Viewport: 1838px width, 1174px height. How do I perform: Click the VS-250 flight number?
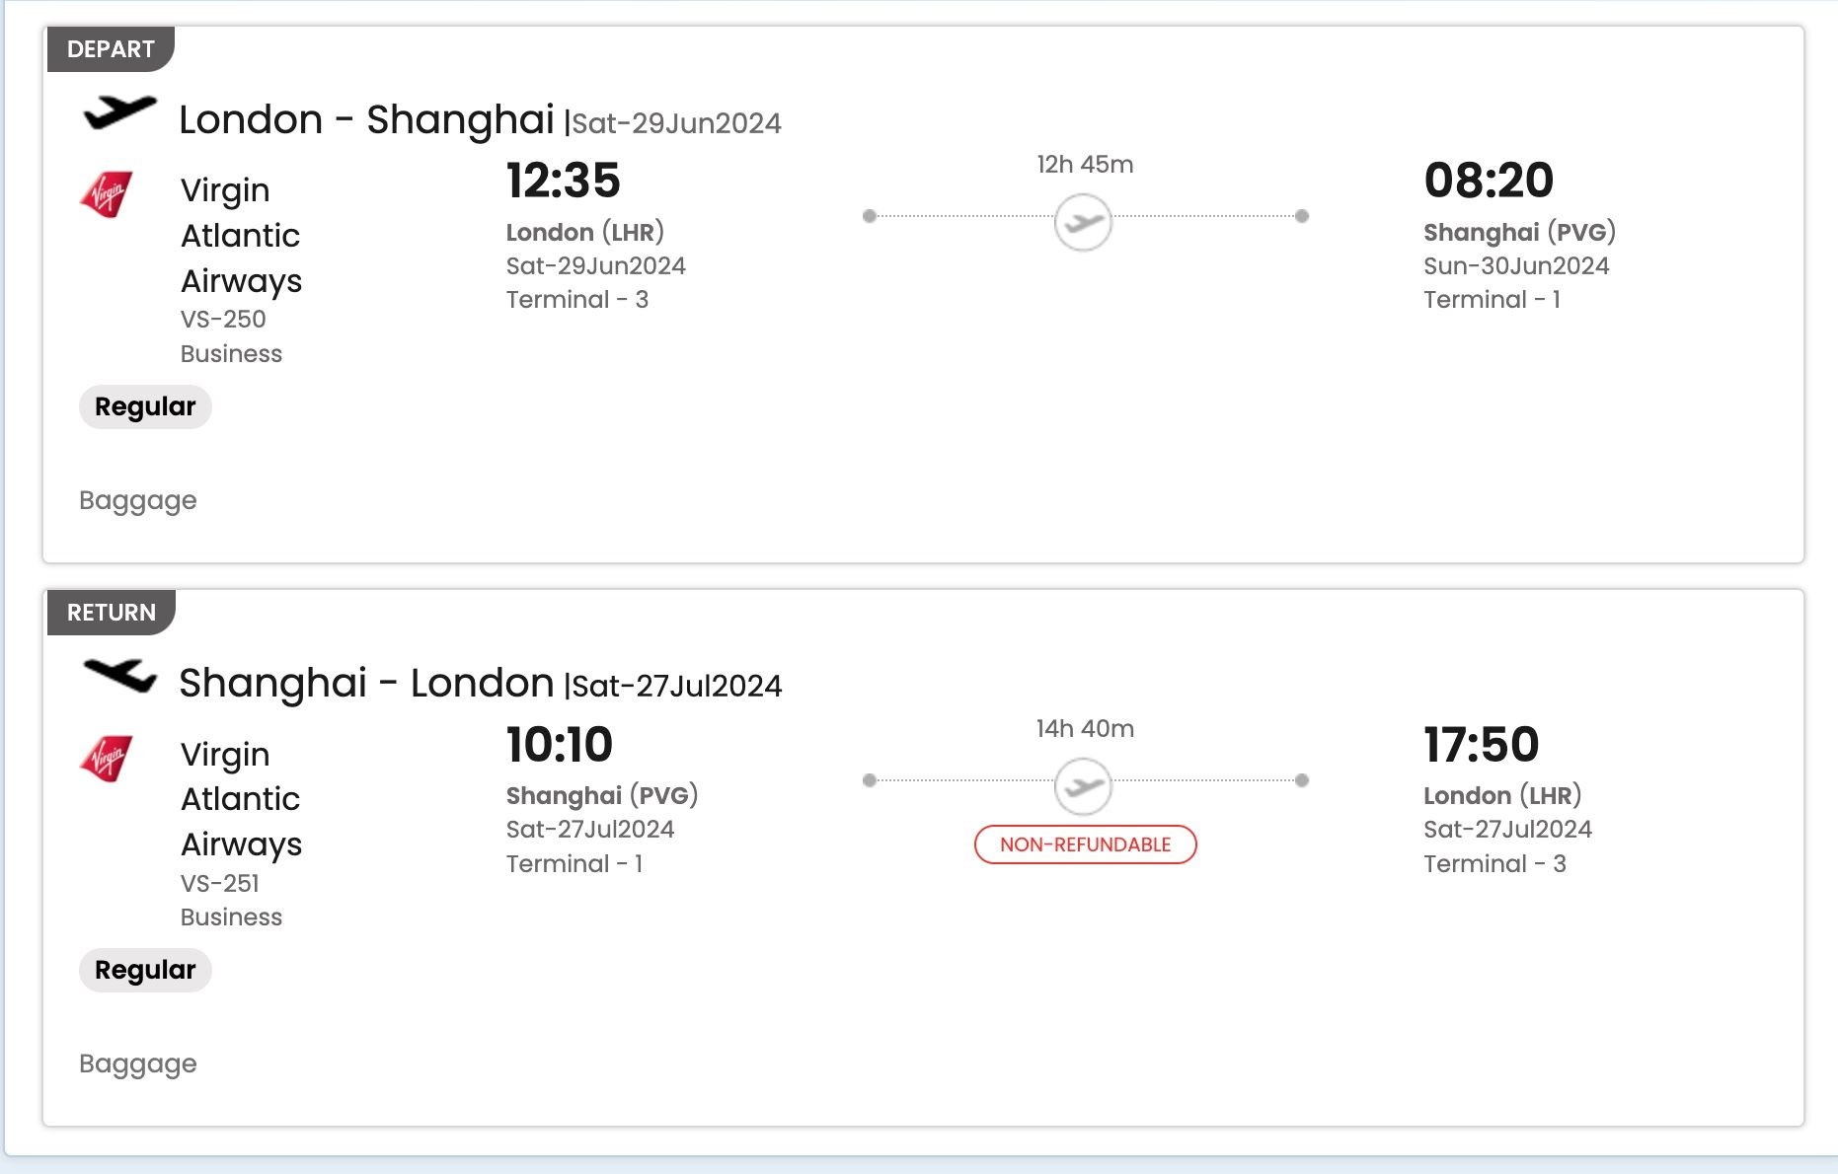coord(223,319)
